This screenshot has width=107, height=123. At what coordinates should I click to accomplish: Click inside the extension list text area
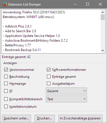[51, 31]
